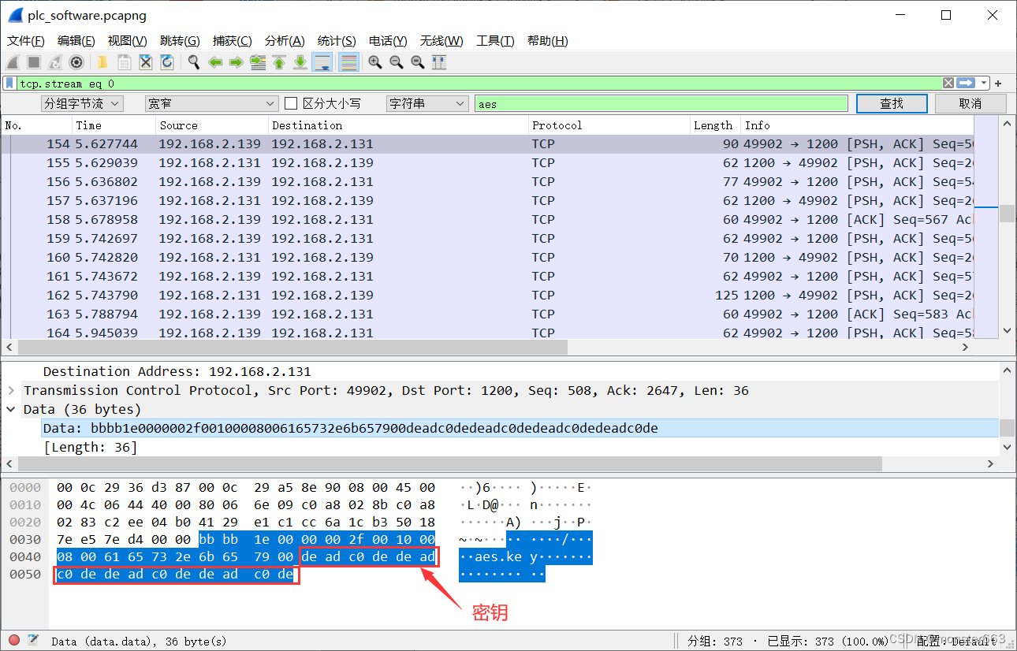Reload the capture file icon
The width and height of the screenshot is (1017, 651).
[167, 62]
